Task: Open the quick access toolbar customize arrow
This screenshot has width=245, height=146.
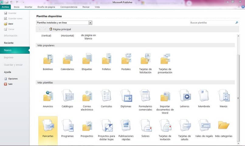Action: [23, 2]
